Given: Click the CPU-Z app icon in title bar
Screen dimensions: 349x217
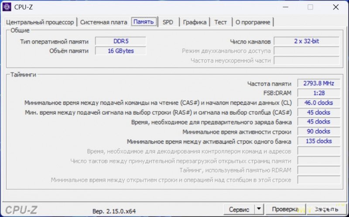Looking at the screenshot, I should pos(7,7).
